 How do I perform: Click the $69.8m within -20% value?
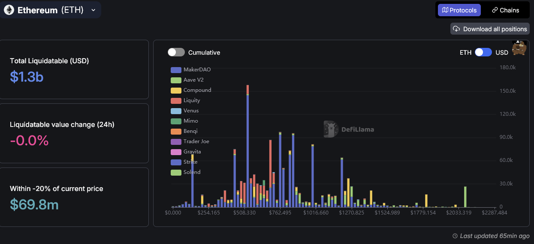tap(34, 204)
